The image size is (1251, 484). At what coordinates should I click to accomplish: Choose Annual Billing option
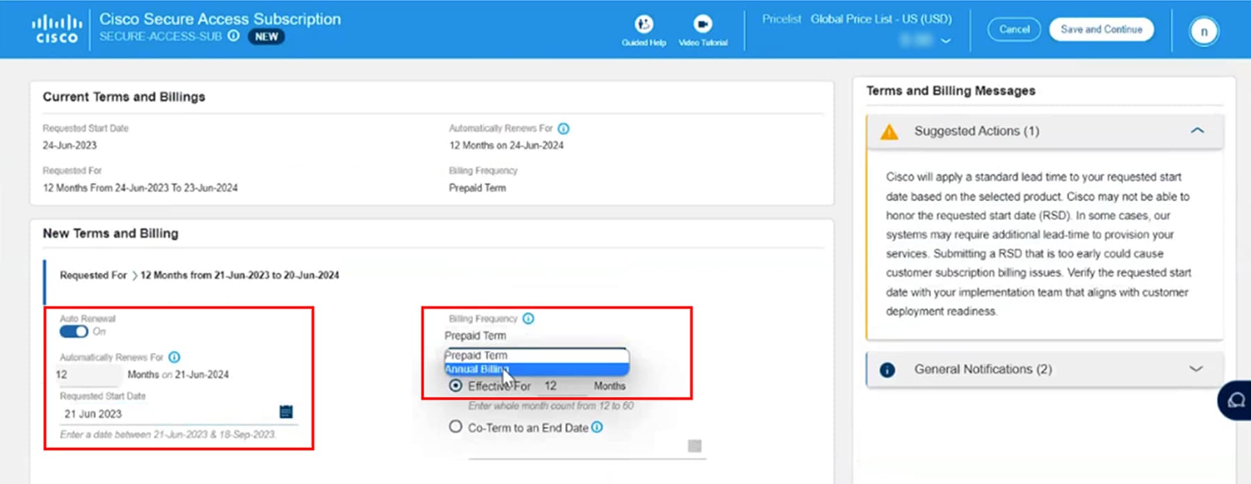[x=536, y=369]
